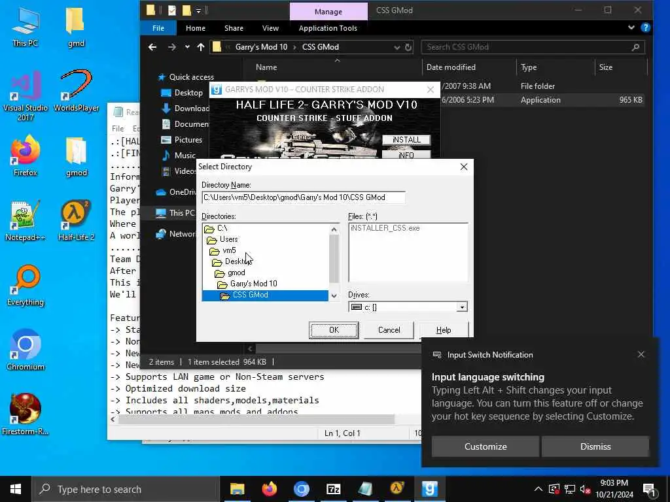The image size is (670, 502).
Task: Click the INFO button in installer
Action: click(x=406, y=155)
